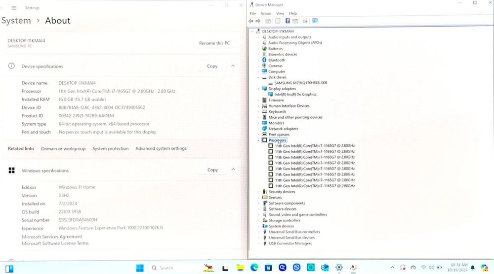The height and width of the screenshot is (274, 494).
Task: Launch Microsoft Edge from the taskbar
Action: pos(254,268)
